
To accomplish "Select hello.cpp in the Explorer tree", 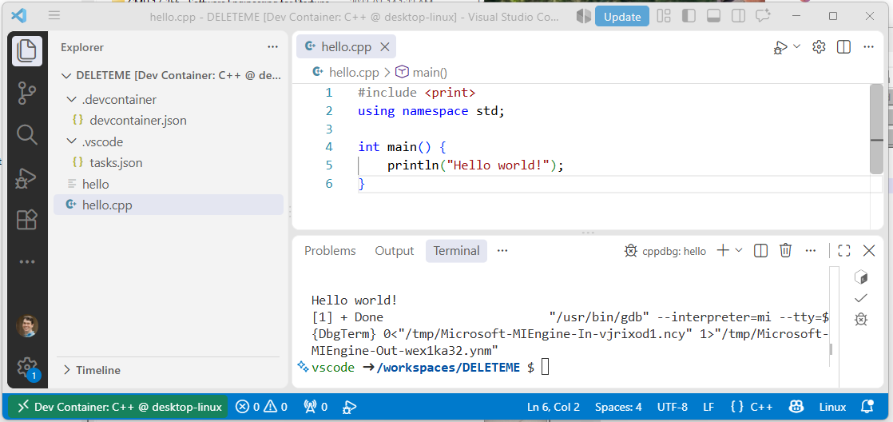I will [x=168, y=205].
